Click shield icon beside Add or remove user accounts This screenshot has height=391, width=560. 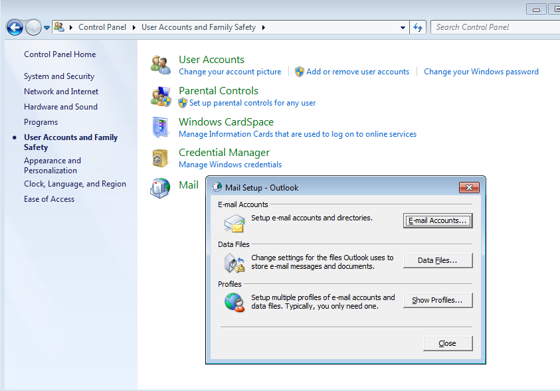(300, 72)
